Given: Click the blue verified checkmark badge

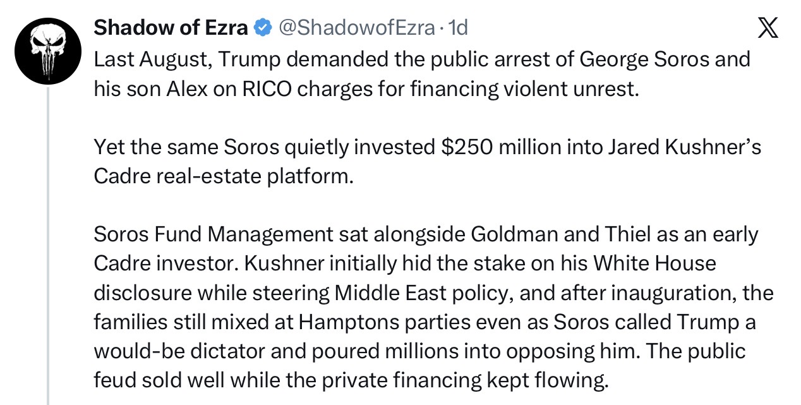Looking at the screenshot, I should (263, 28).
